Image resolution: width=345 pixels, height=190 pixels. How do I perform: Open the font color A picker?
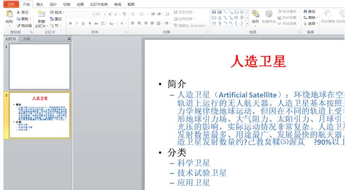point(122,23)
